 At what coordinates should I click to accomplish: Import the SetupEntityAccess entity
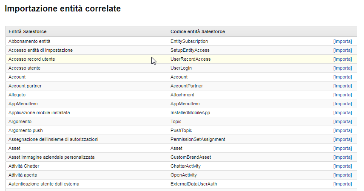click(x=343, y=51)
